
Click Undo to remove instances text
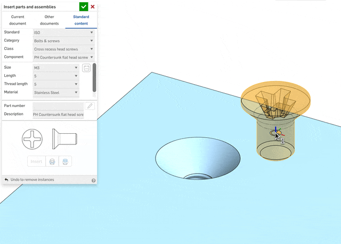point(32,180)
